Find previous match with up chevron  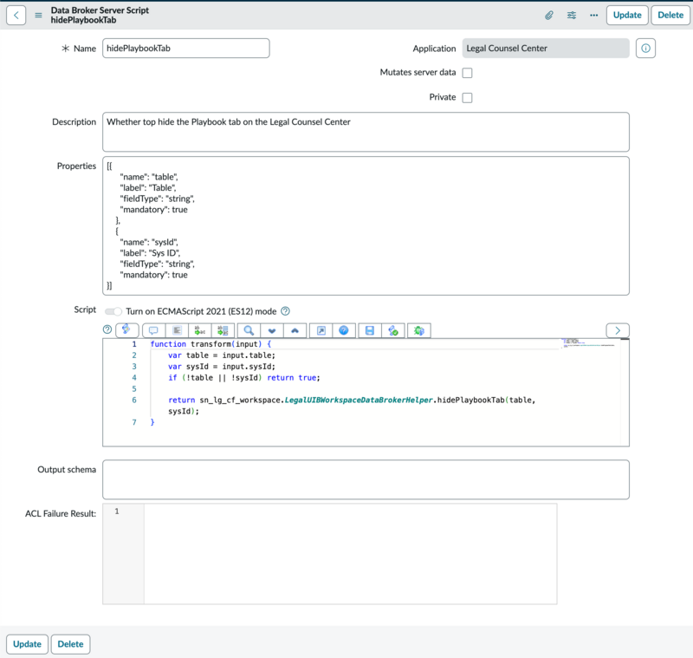pos(295,330)
